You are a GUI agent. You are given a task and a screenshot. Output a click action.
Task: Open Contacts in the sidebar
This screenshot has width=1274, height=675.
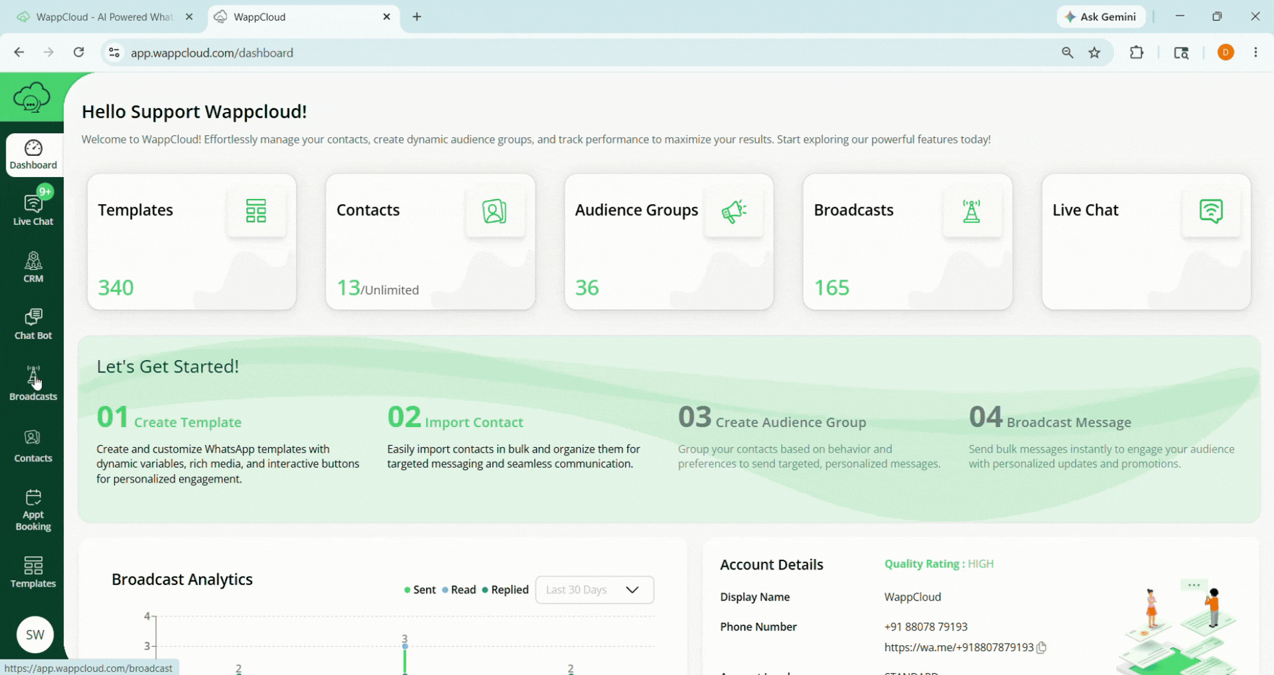tap(33, 446)
